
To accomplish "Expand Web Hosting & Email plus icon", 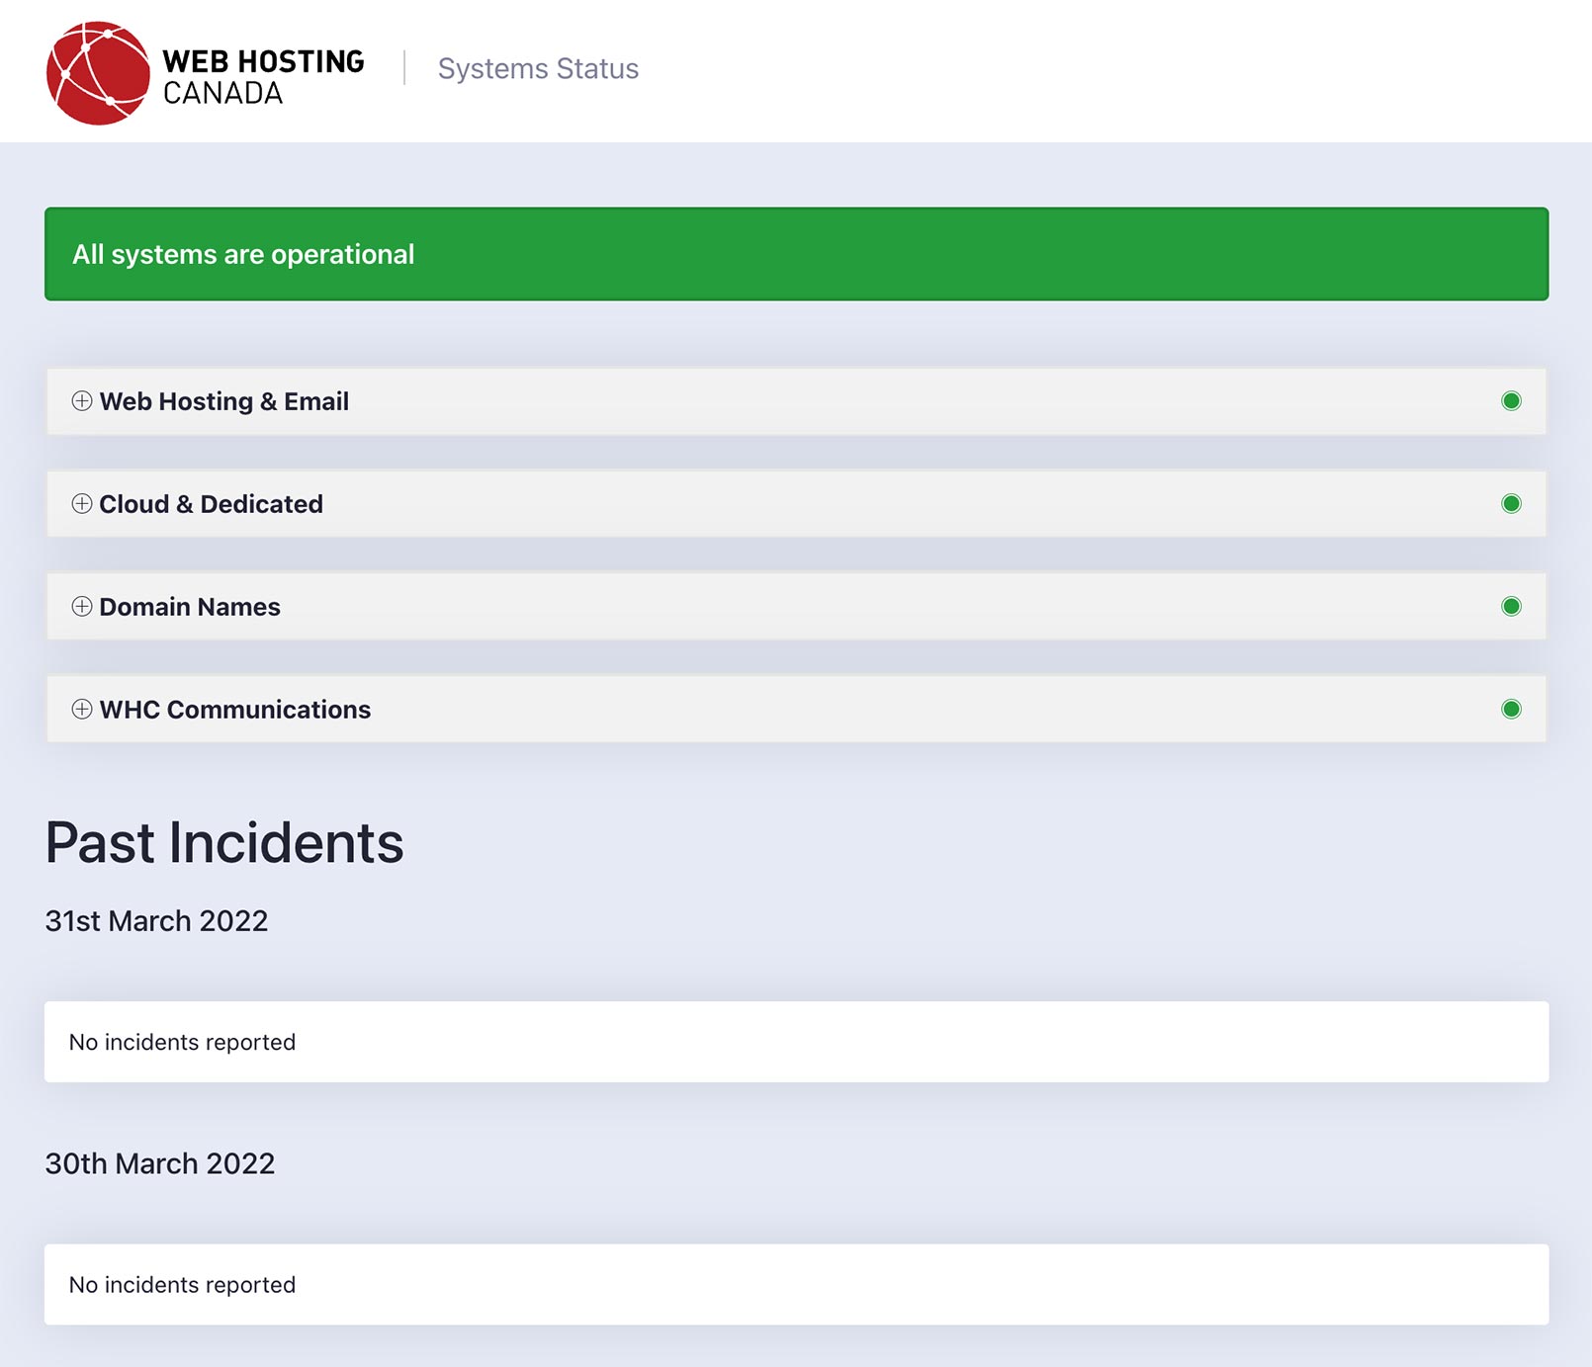I will tap(82, 400).
